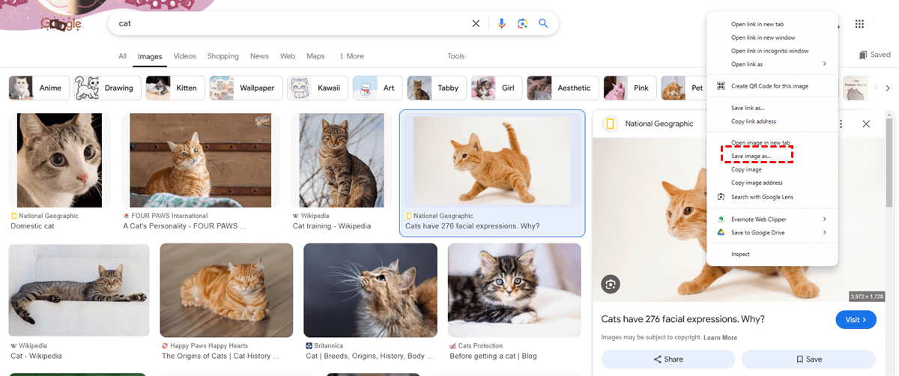Open the More search categories dropdown
This screenshot has width=899, height=376.
[x=351, y=56]
